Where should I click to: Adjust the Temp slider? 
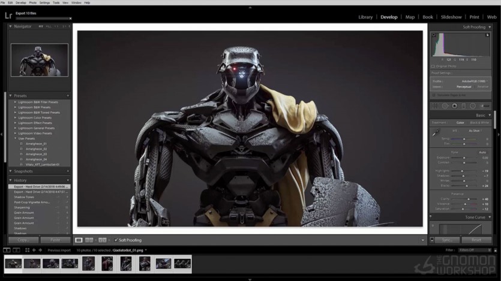[x=464, y=139]
